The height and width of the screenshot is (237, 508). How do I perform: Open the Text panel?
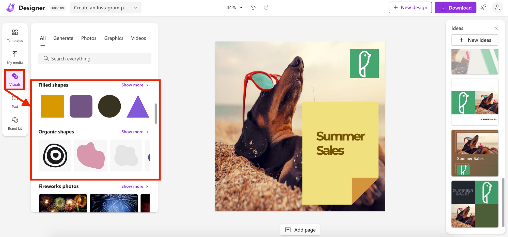[x=15, y=101]
